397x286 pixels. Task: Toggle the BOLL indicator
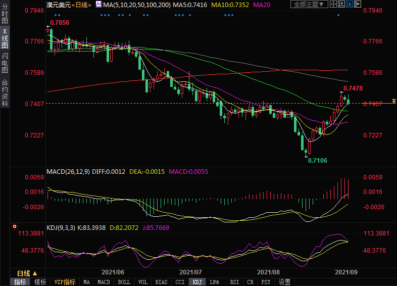pos(124,282)
